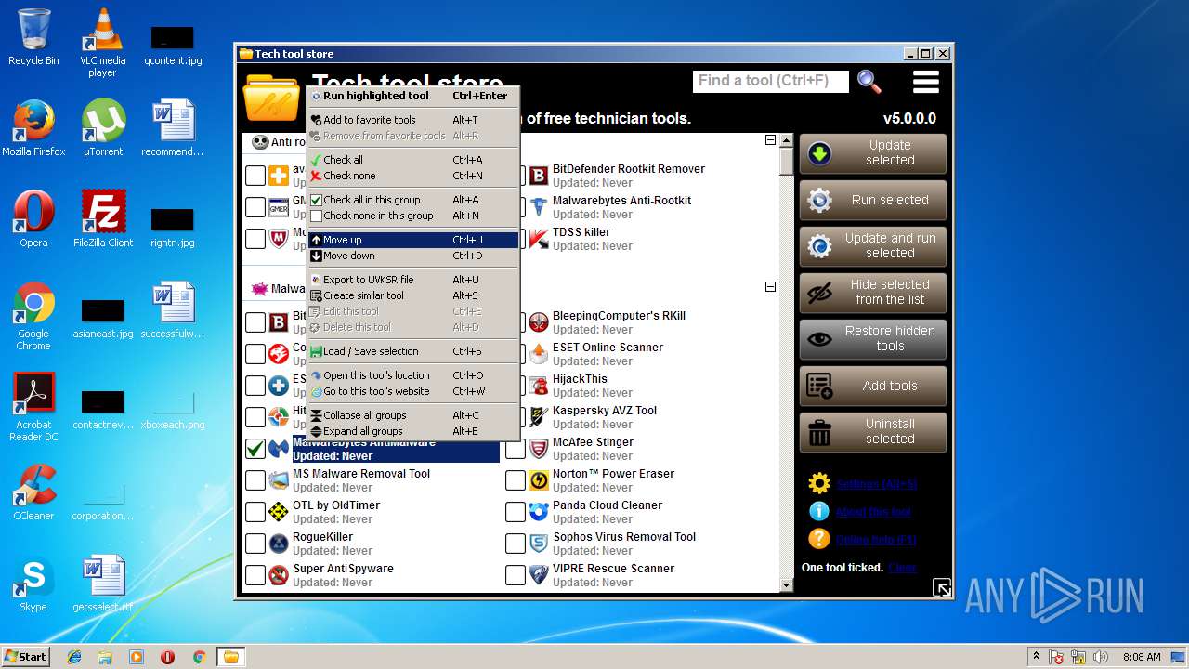This screenshot has width=1189, height=669.
Task: Click the Uninstall selected button
Action: pos(872,432)
